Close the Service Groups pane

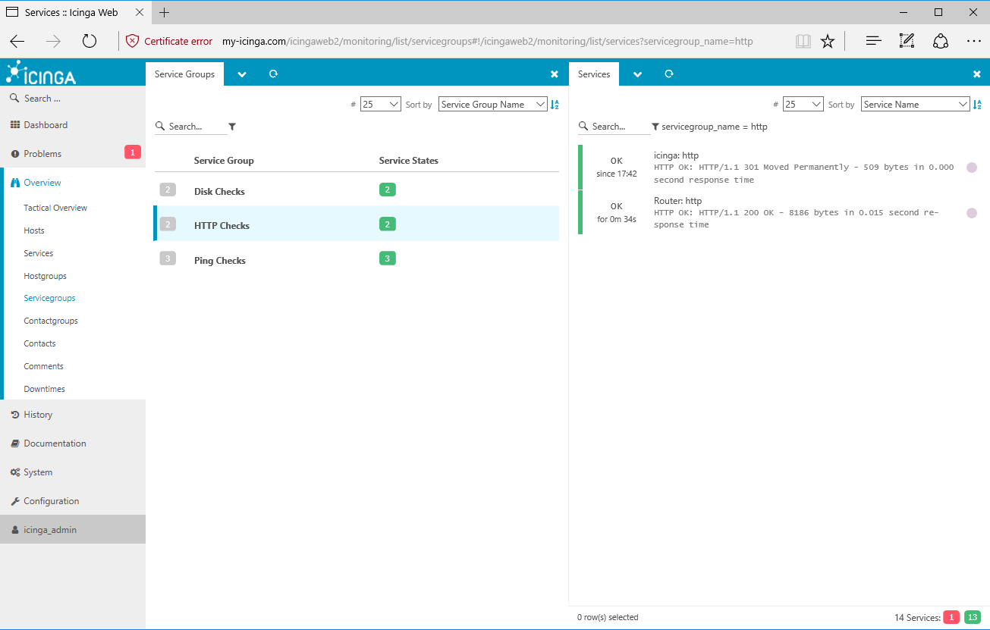coord(555,74)
